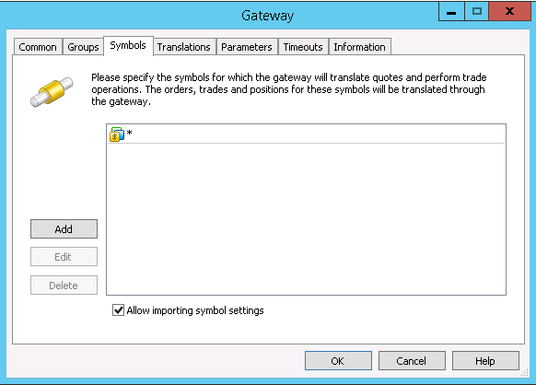Select the * symbol entry in the list
This screenshot has height=385, width=536.
pos(306,134)
